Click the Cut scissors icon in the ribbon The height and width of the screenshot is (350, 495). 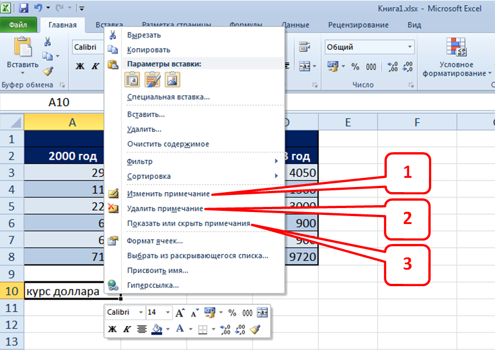[x=48, y=42]
